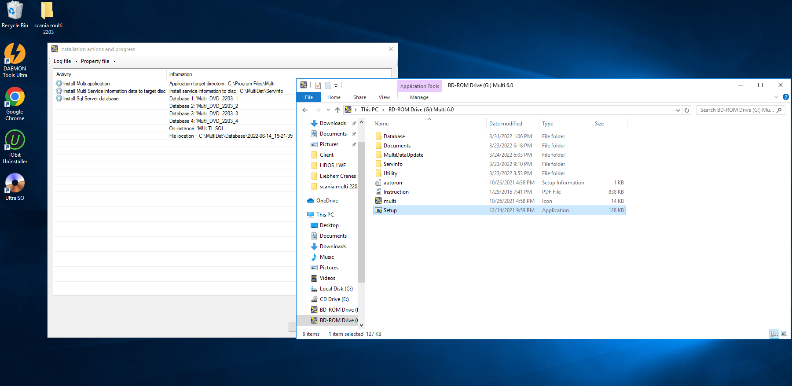Select the Setup application file
This screenshot has width=792, height=386.
[x=390, y=210]
